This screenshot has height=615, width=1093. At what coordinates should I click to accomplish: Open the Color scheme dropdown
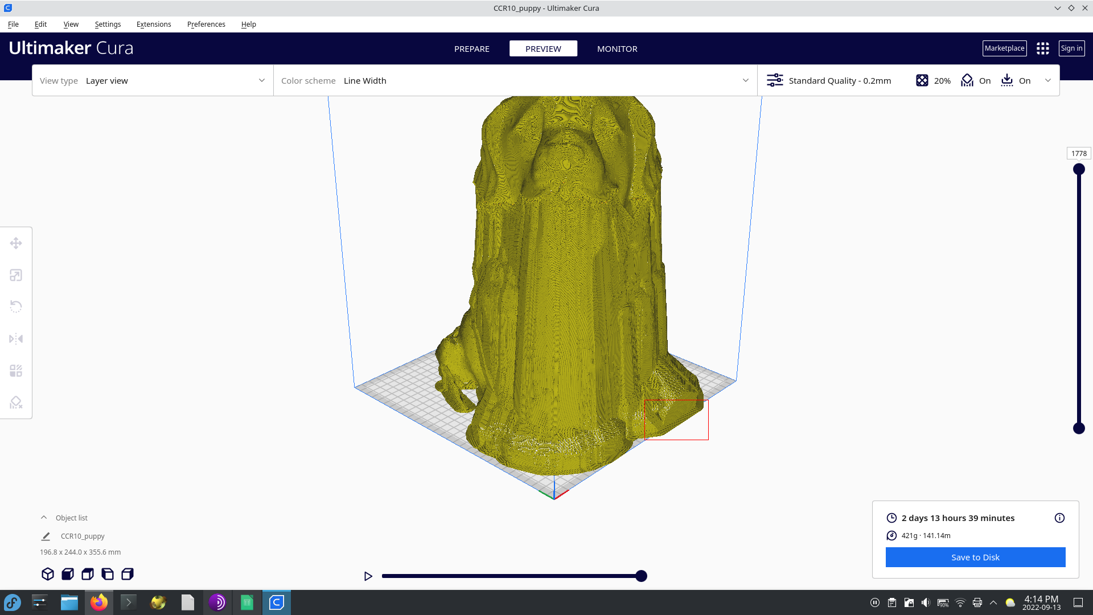pos(515,80)
